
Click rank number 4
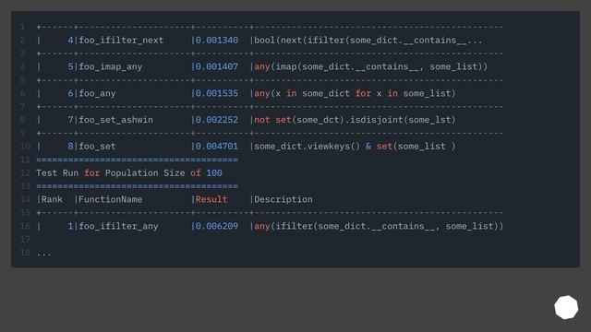point(70,41)
